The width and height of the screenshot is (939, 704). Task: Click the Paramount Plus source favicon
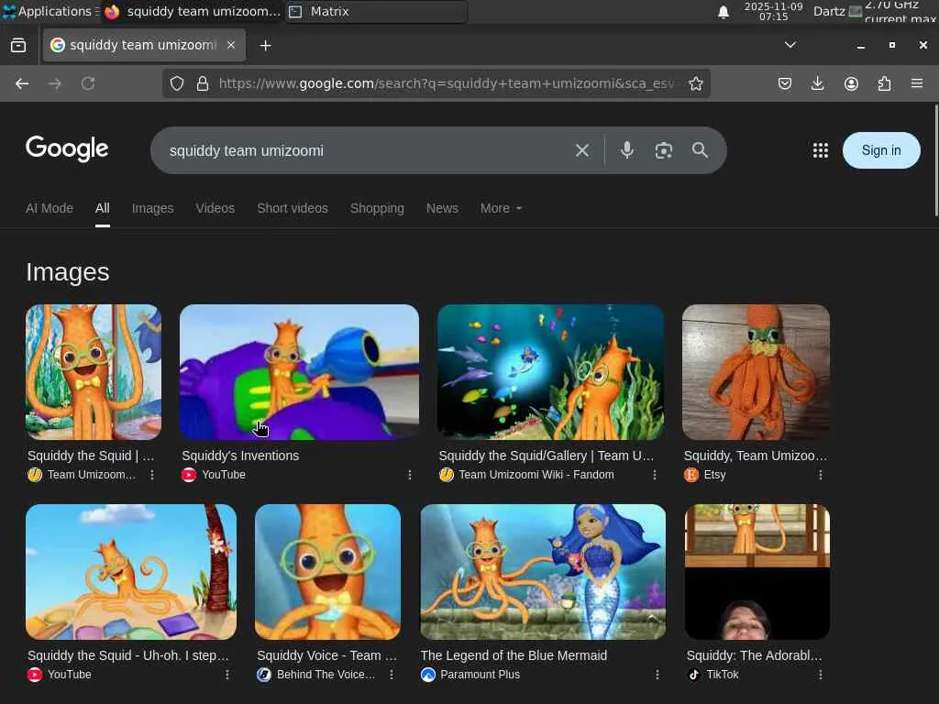coord(427,675)
